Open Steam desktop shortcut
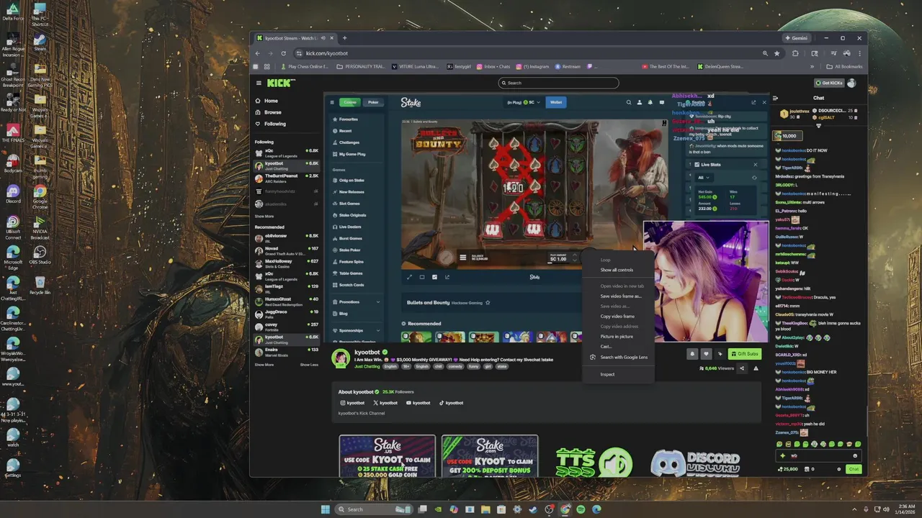 point(40,43)
